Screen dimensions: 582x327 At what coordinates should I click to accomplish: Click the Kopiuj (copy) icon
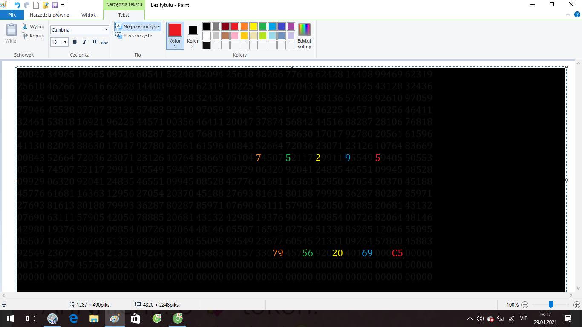click(25, 36)
